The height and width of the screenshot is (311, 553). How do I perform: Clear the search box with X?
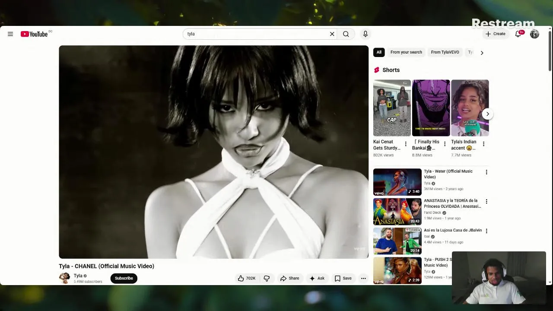[332, 34]
